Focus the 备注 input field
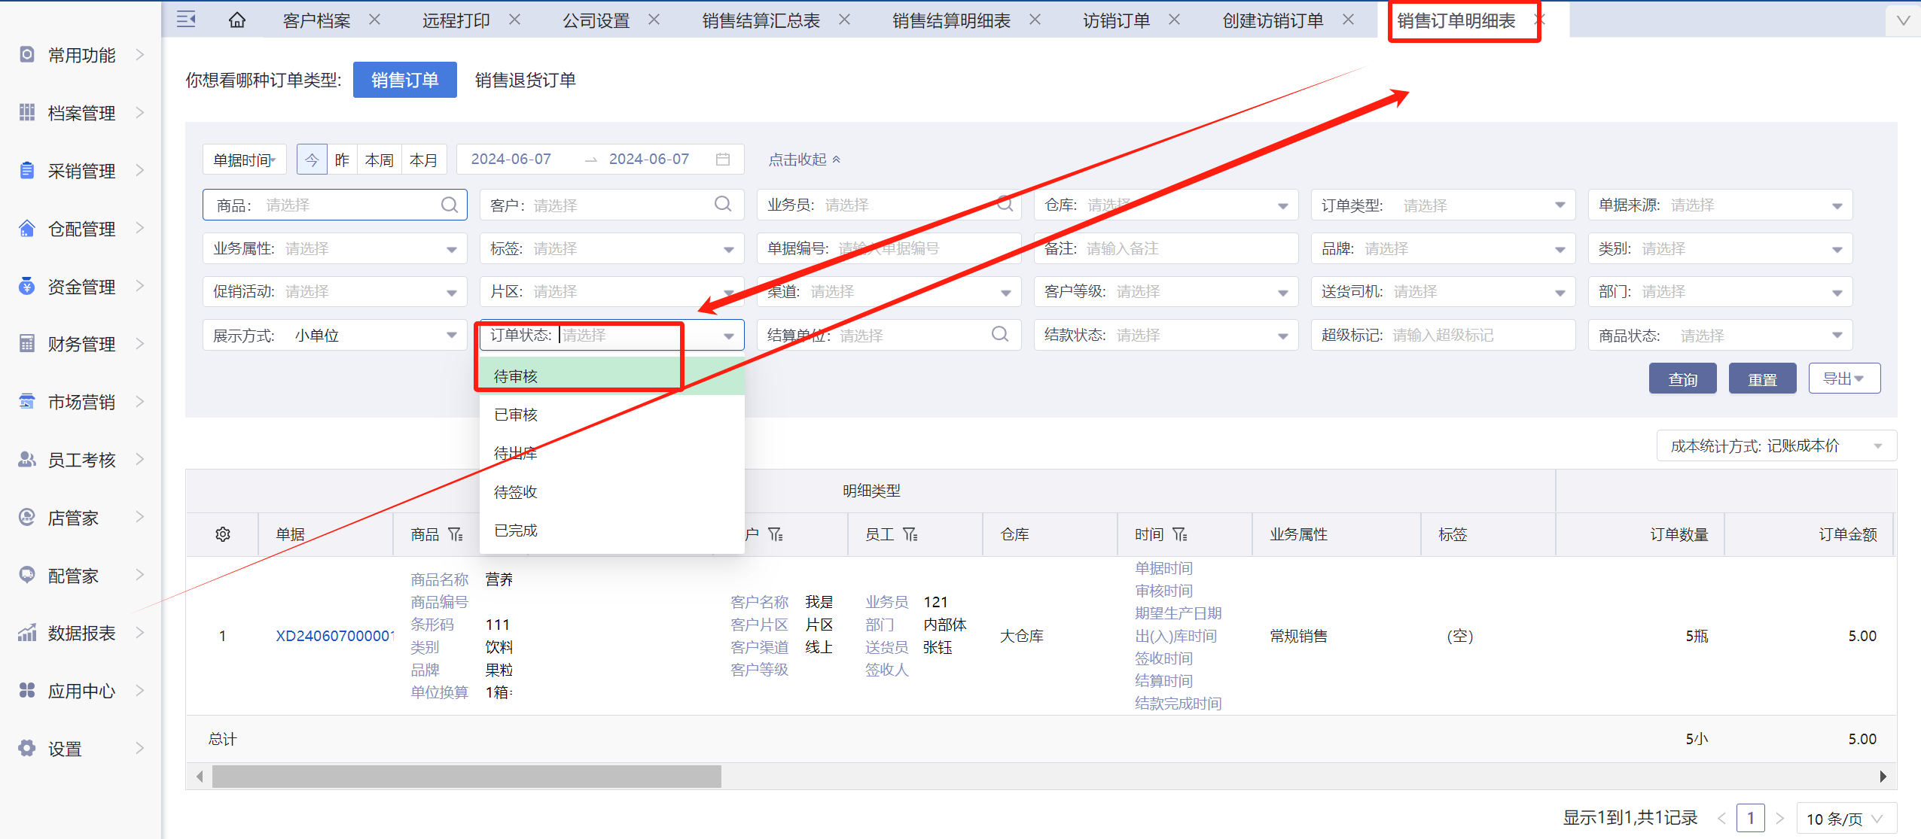This screenshot has height=839, width=1921. tap(1166, 248)
